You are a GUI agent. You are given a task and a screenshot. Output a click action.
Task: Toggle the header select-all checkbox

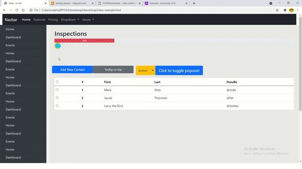tap(57, 82)
